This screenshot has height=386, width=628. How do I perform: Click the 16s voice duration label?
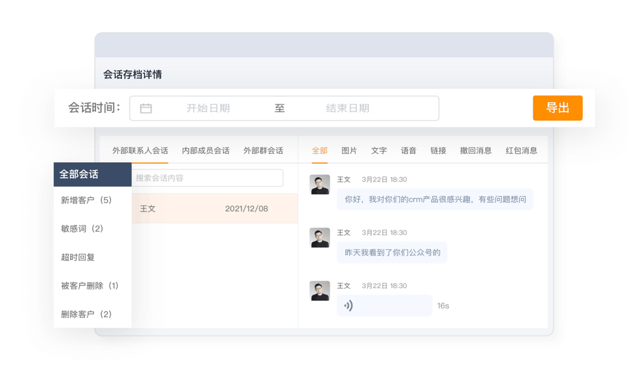coord(443,306)
